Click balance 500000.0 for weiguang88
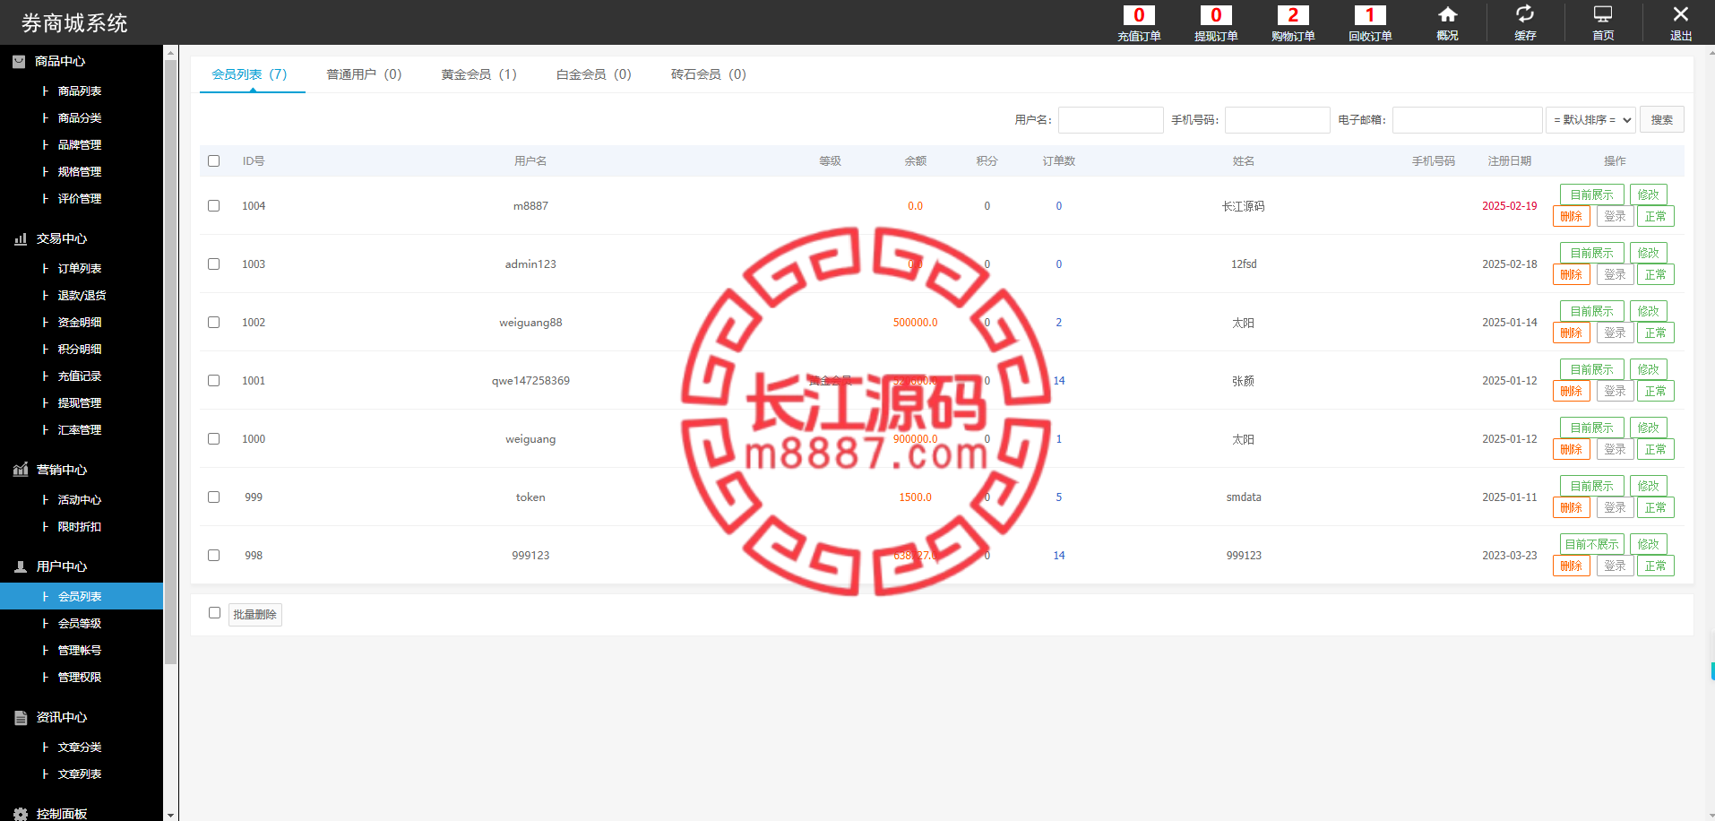Image resolution: width=1715 pixels, height=821 pixels. 915,323
